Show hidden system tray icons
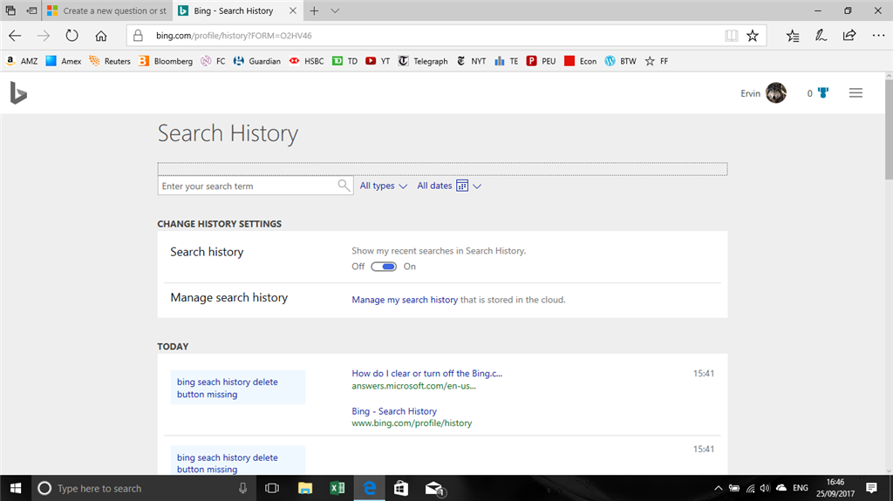This screenshot has height=501, width=893. click(719, 488)
